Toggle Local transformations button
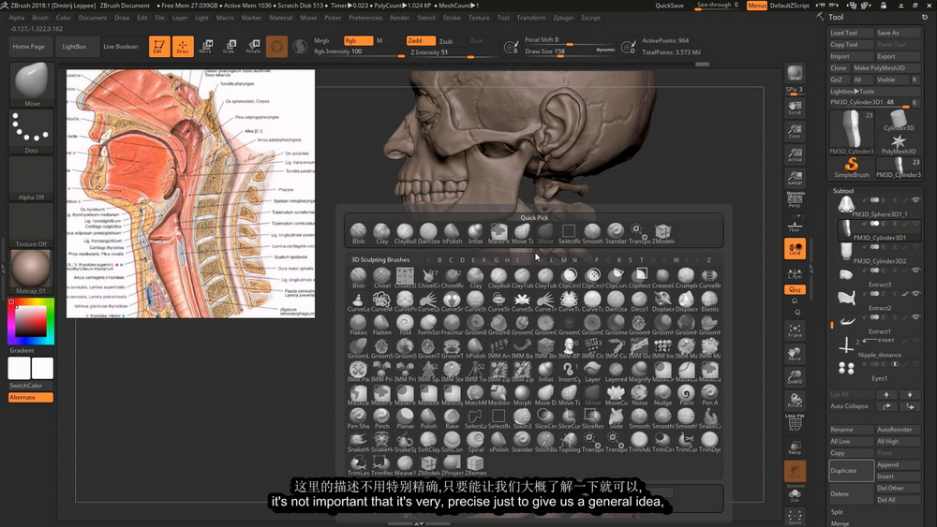Image resolution: width=937 pixels, height=527 pixels. point(795,249)
